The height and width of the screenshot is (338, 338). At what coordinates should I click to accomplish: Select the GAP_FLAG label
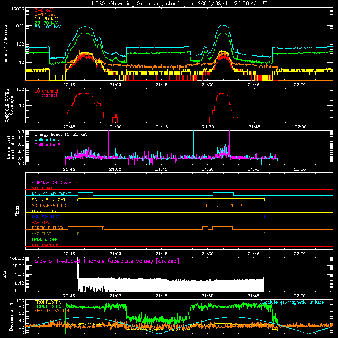click(x=41, y=188)
